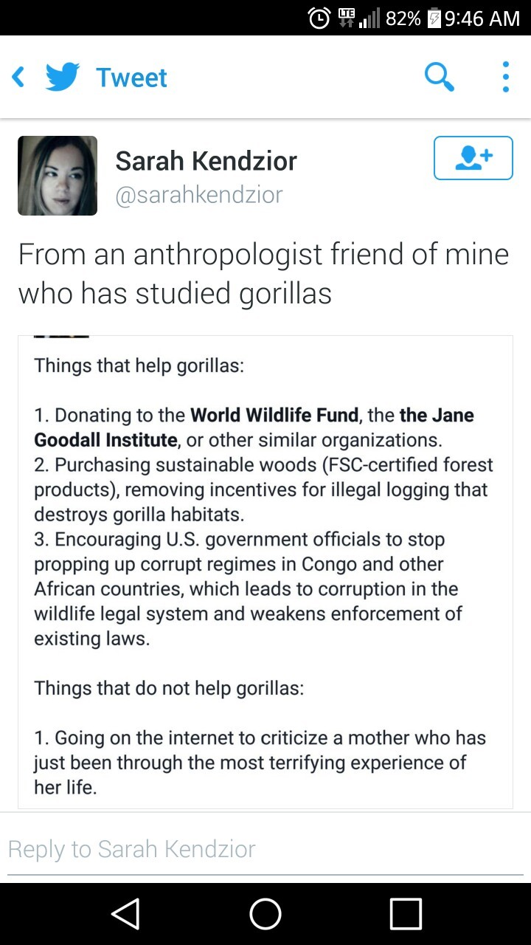Image resolution: width=531 pixels, height=945 pixels.
Task: Tap the Android recent apps square
Action: [x=406, y=914]
